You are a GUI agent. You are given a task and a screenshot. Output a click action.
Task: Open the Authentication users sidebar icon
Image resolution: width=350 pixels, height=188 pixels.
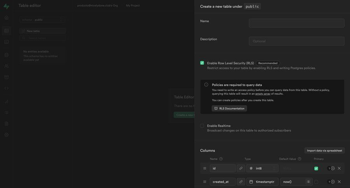[x=7, y=66]
